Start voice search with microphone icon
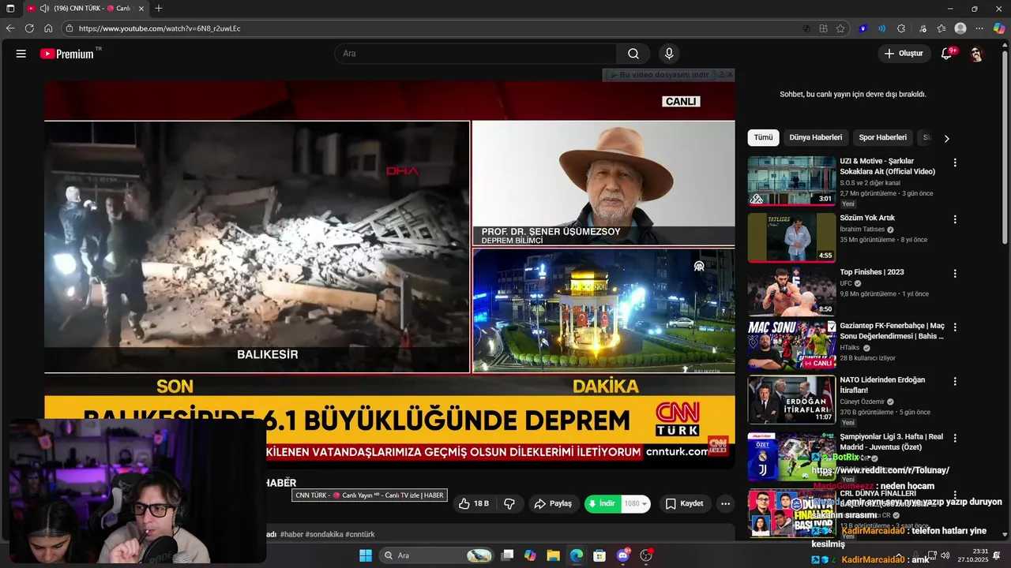The width and height of the screenshot is (1011, 568). point(669,54)
